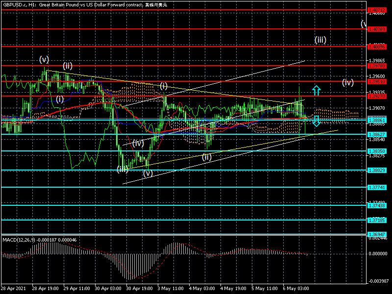Select the cyan 1.38029 price level label

click(377, 171)
